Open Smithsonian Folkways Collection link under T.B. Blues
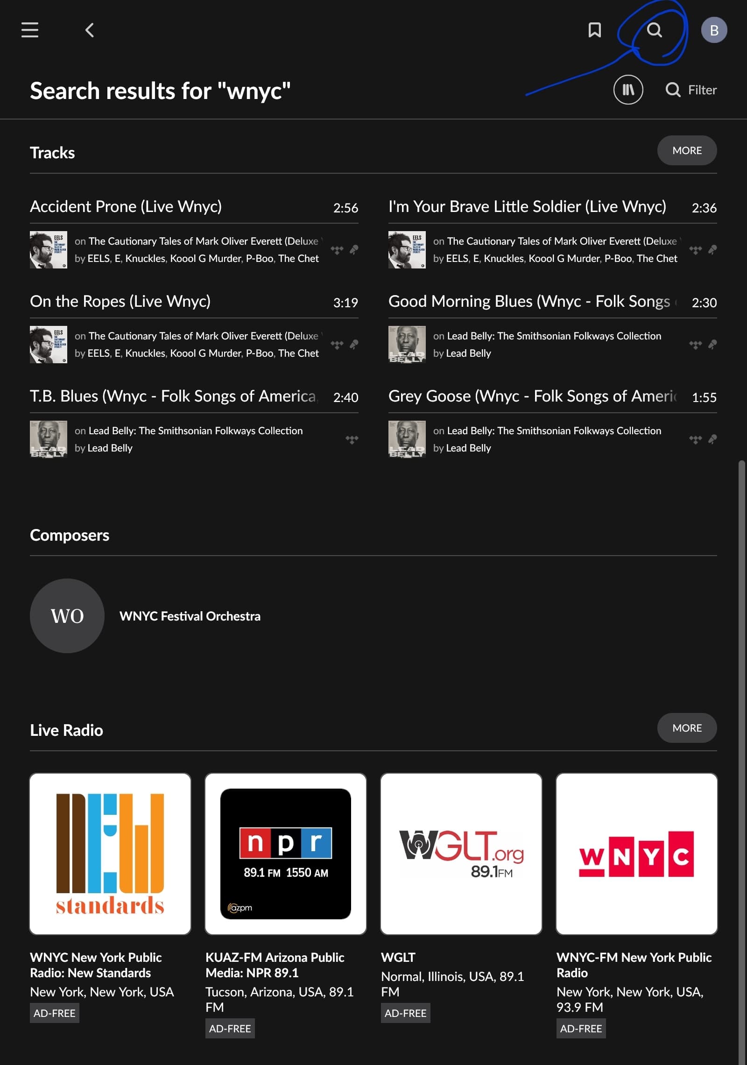Screen dimensions: 747x1065 tap(196, 430)
